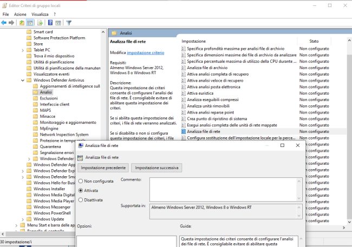Screen dimensions: 352x247
Task: Select the 'Attivata' radio button
Action: [x=81, y=190]
